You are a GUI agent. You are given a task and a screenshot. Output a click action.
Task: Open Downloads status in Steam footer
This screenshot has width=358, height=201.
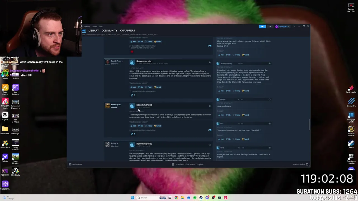(188, 164)
